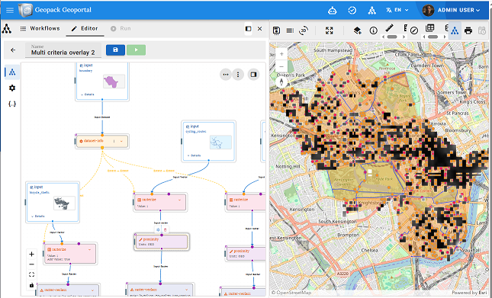
Task: Switch to the Editor tab
Action: point(85,28)
